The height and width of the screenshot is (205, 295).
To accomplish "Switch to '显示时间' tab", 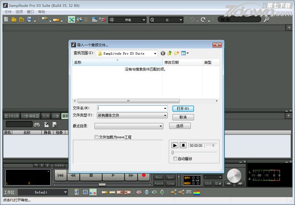I will (12, 116).
